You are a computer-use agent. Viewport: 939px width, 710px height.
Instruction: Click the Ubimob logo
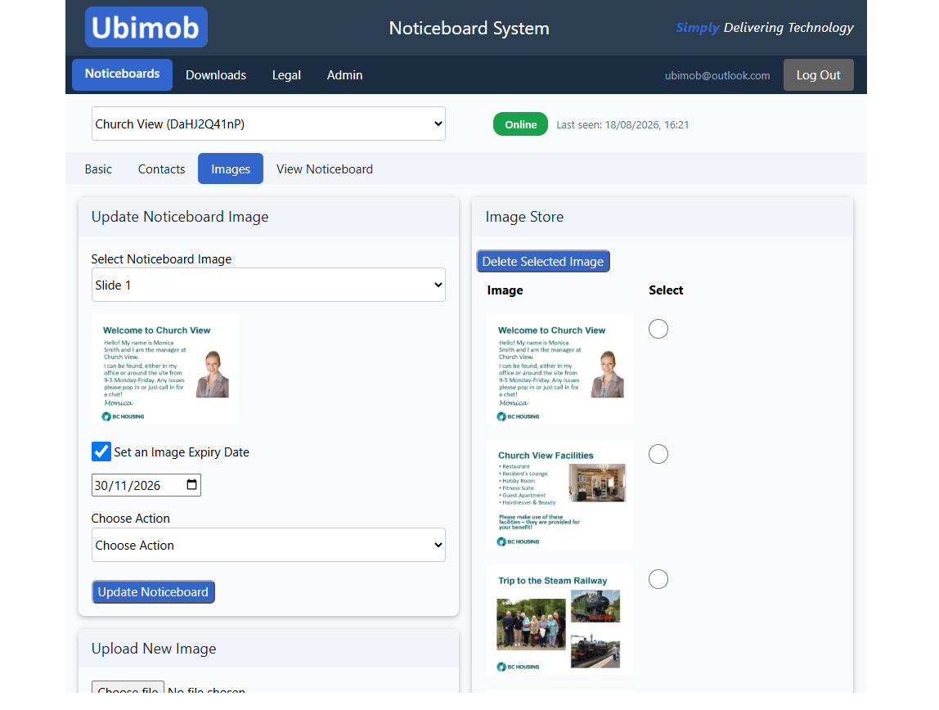[146, 27]
